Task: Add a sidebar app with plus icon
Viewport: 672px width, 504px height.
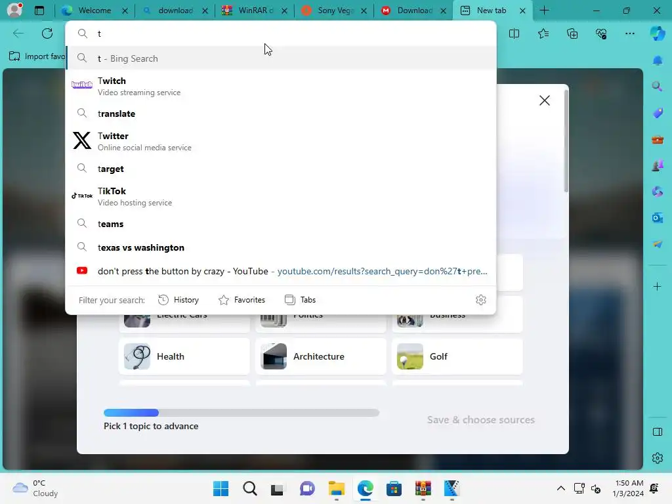Action: pyautogui.click(x=658, y=286)
